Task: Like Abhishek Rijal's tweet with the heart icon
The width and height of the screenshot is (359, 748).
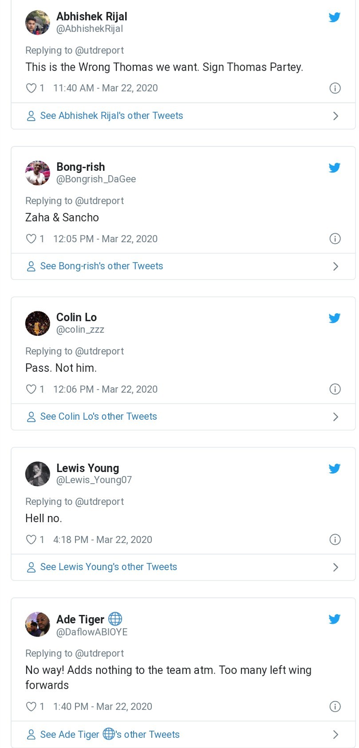Action: (31, 88)
